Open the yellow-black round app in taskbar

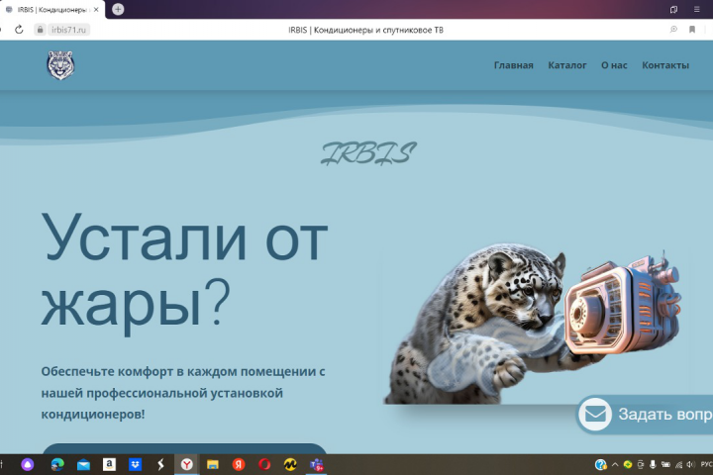click(x=290, y=464)
